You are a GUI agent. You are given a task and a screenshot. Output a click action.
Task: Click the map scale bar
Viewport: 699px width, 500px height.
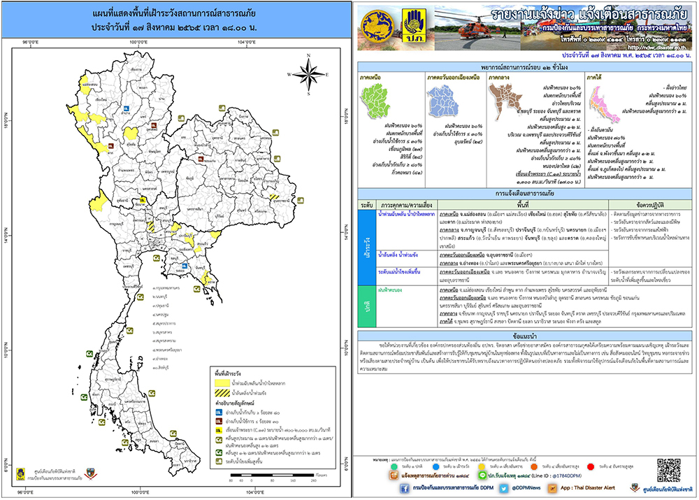[272, 475]
